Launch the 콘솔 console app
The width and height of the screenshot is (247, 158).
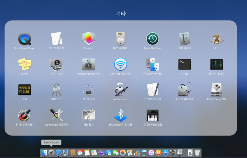25,90
